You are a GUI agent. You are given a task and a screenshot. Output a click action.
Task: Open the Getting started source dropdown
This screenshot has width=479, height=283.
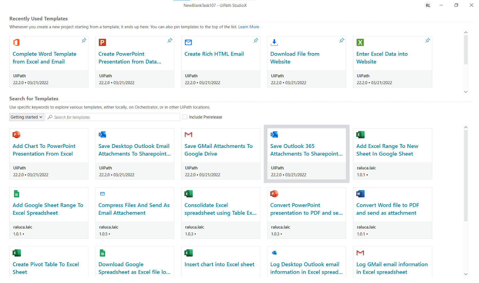click(27, 117)
